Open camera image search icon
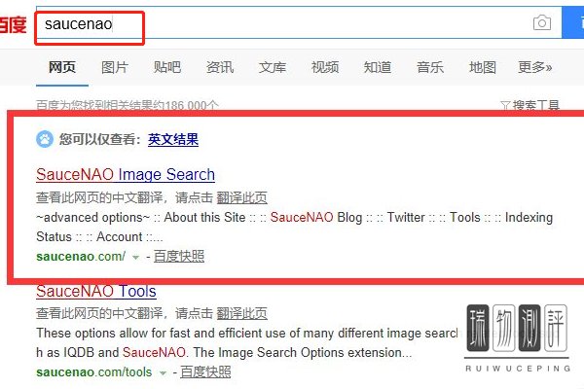 coord(542,23)
